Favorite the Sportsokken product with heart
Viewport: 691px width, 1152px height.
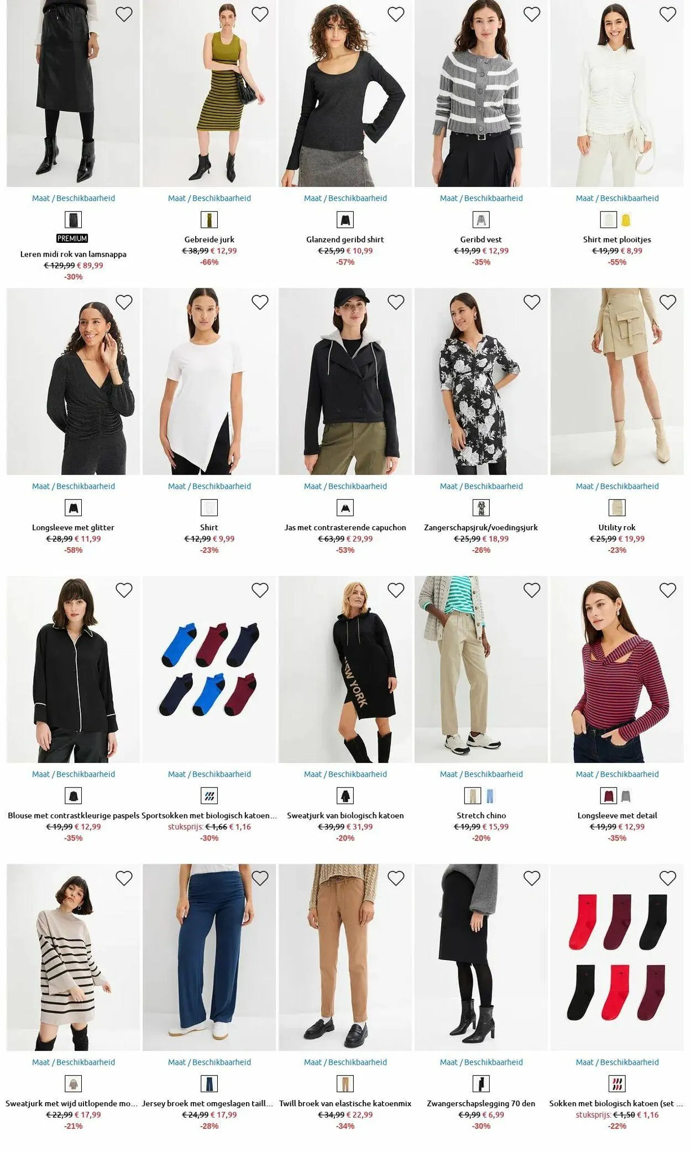[x=260, y=590]
